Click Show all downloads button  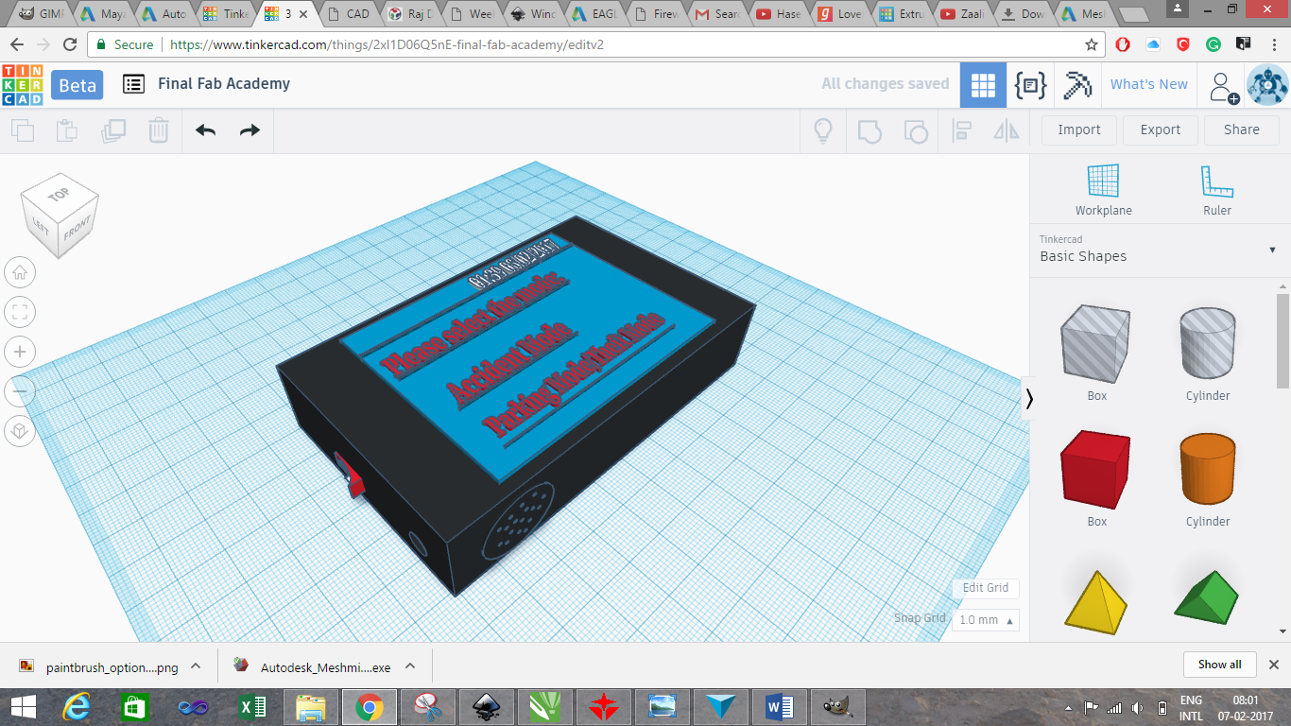point(1219,665)
